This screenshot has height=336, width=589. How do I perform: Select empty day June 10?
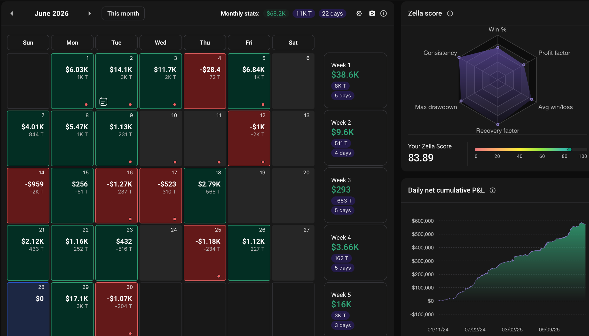coord(161,138)
